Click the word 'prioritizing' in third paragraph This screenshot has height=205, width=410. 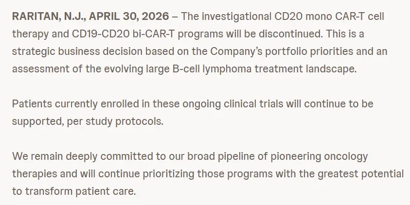coord(168,174)
